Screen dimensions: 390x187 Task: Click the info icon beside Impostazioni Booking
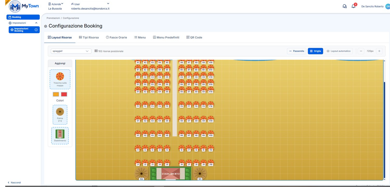[36, 30]
